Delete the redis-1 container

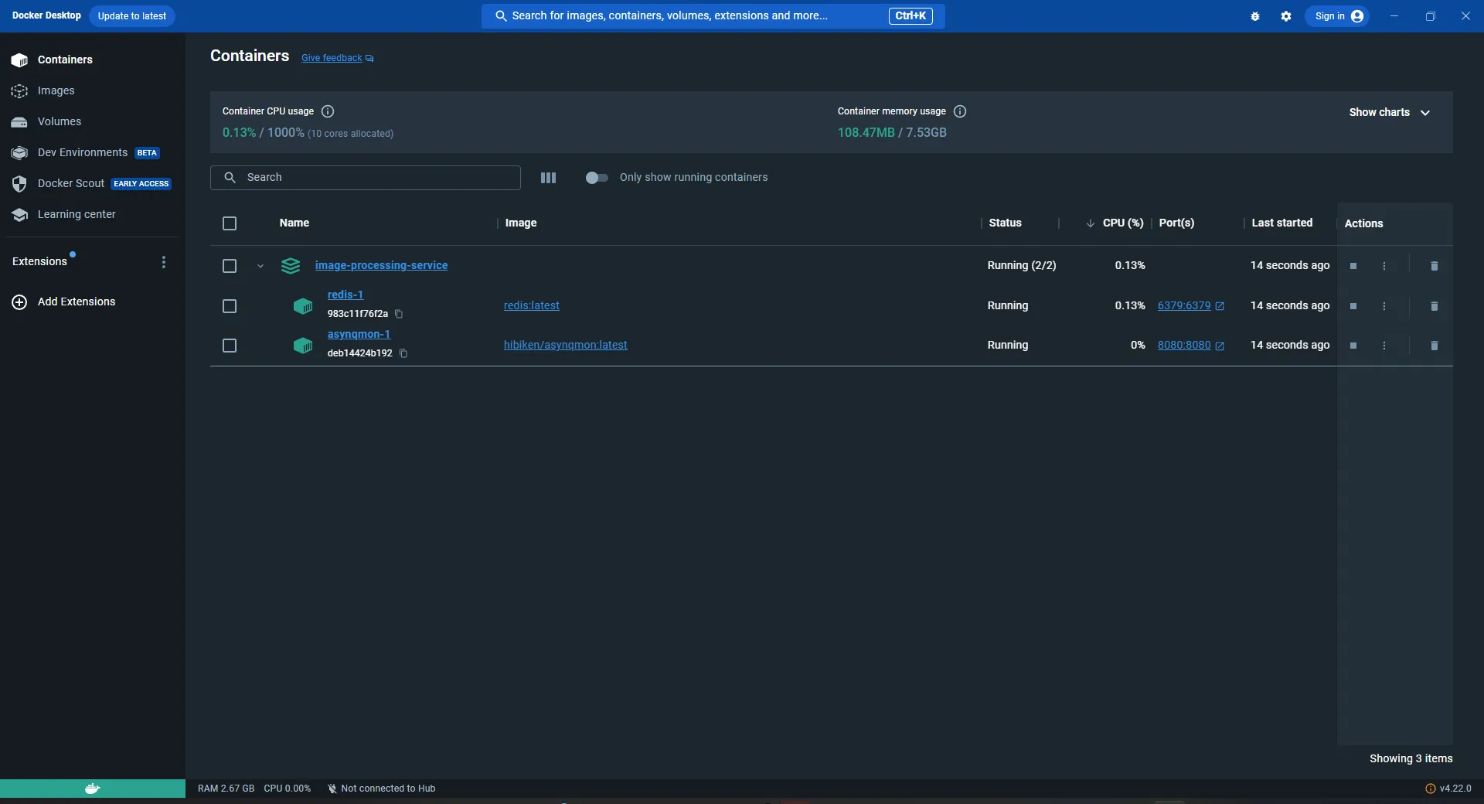1435,306
